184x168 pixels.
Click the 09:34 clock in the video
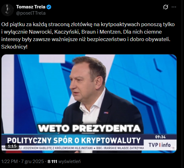(x=160, y=137)
